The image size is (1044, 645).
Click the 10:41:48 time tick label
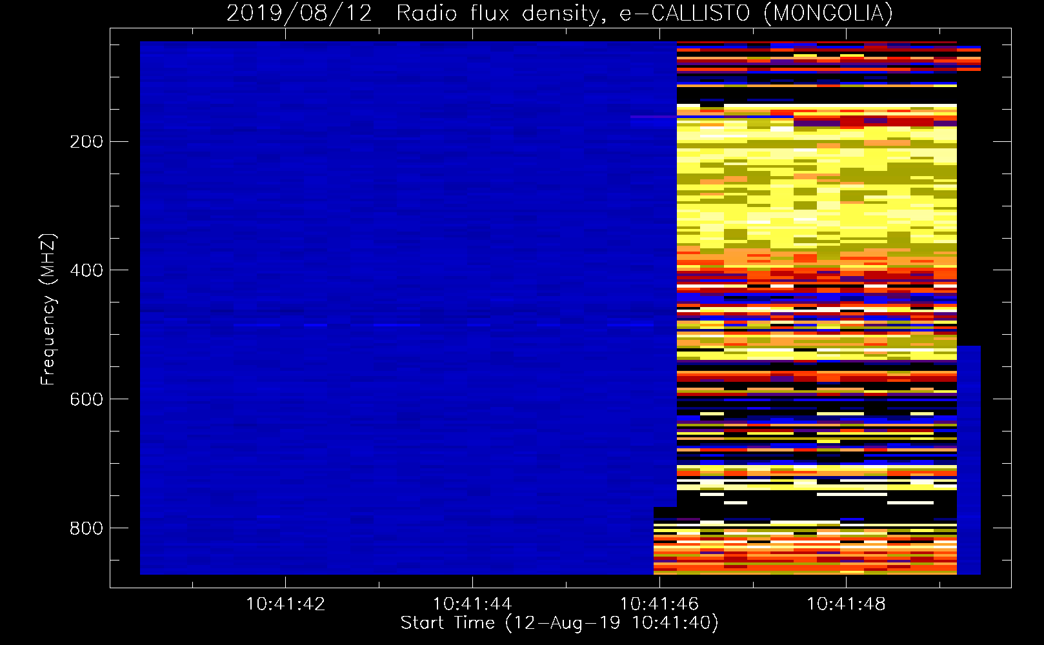tap(846, 604)
